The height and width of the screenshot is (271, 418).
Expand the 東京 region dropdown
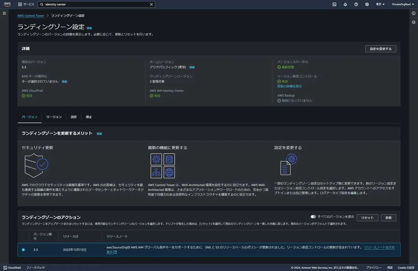(x=380, y=4)
